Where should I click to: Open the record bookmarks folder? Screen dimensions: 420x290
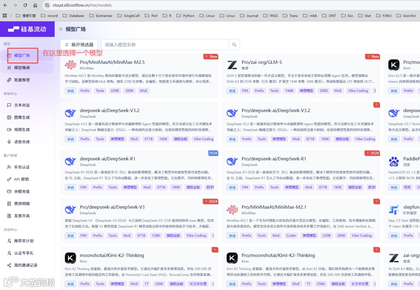point(49,16)
